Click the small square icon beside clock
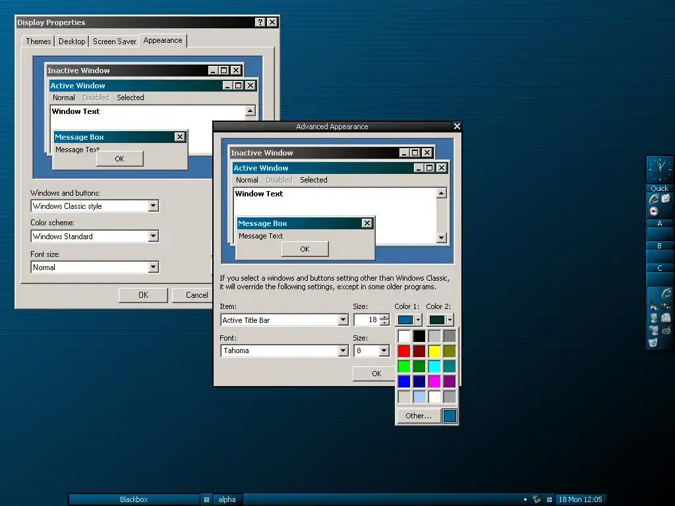The image size is (675, 506). point(549,499)
